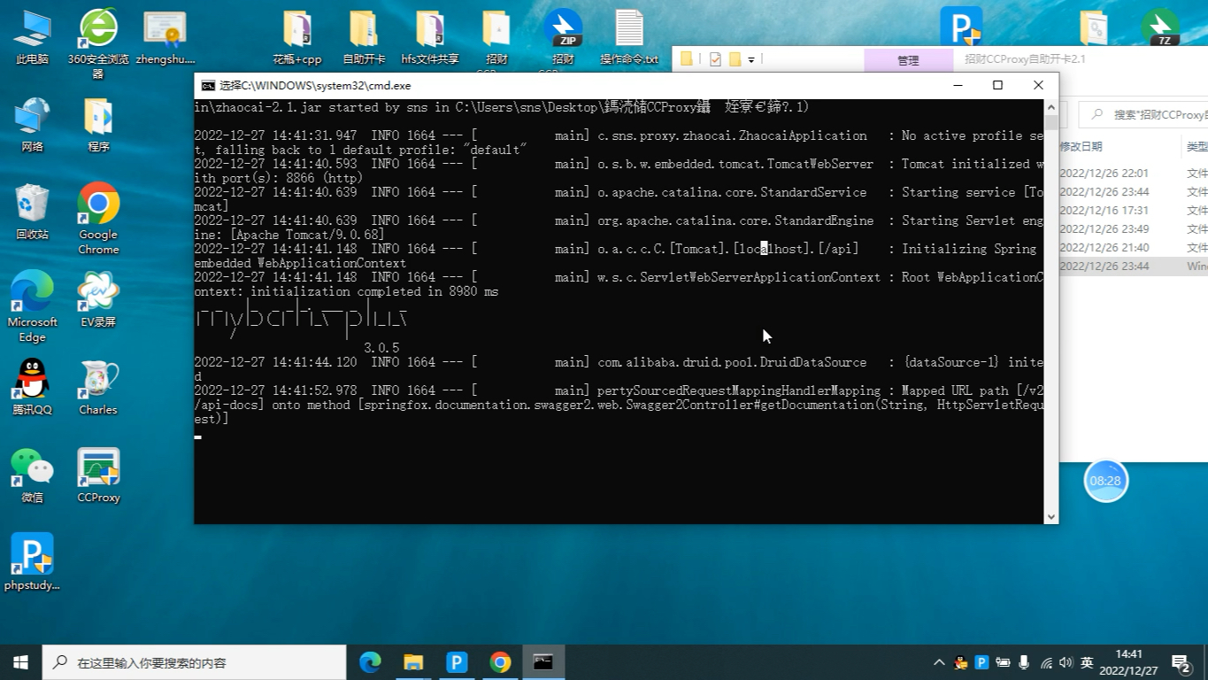Screen dimensions: 1208x680
Task: Select the Microsoft Edge desktop shortcut
Action: coord(32,306)
